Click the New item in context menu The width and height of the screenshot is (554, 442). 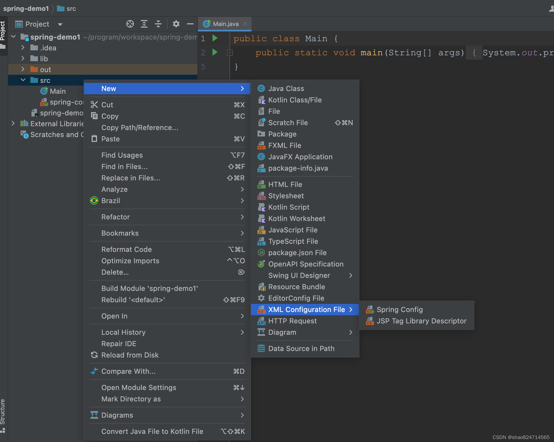point(167,89)
